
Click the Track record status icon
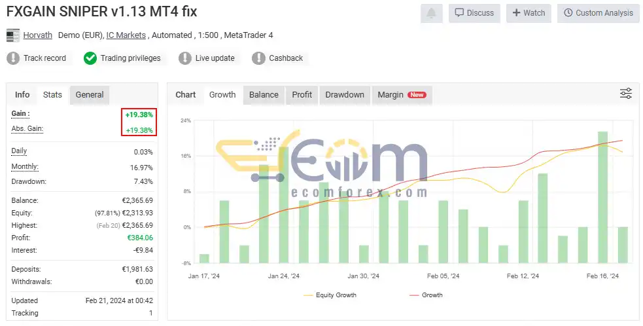pos(13,58)
